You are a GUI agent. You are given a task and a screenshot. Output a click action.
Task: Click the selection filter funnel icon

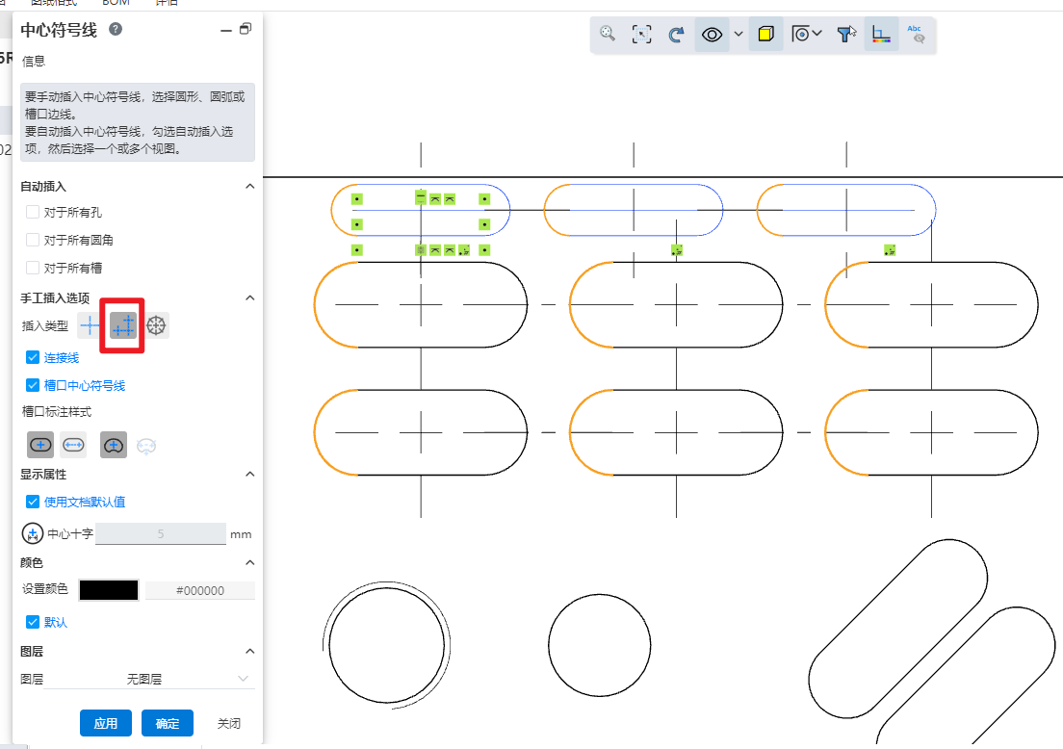[845, 34]
